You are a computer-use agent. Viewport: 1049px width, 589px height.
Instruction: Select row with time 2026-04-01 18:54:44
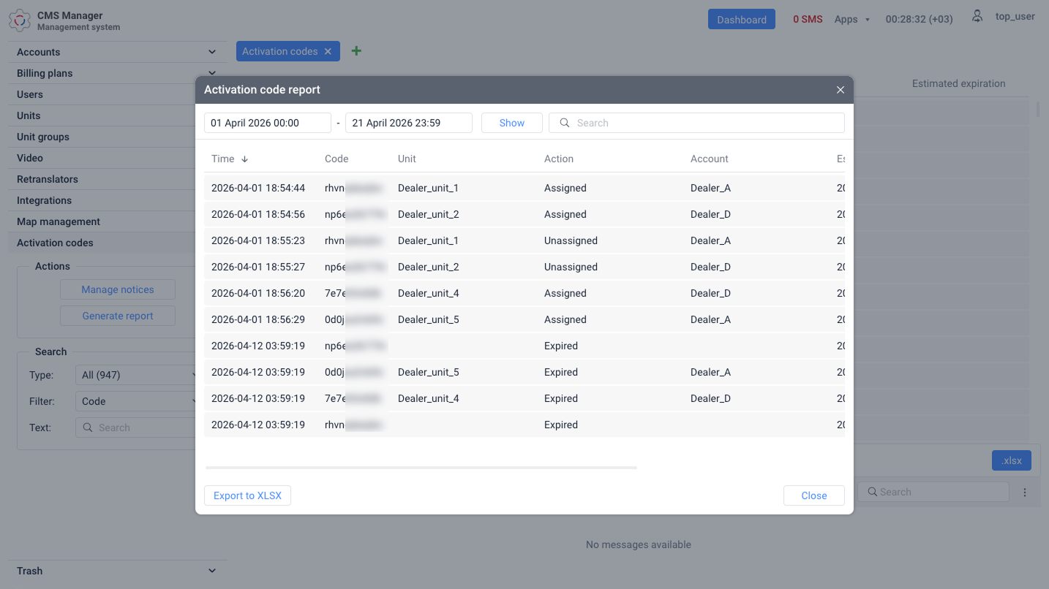point(524,188)
